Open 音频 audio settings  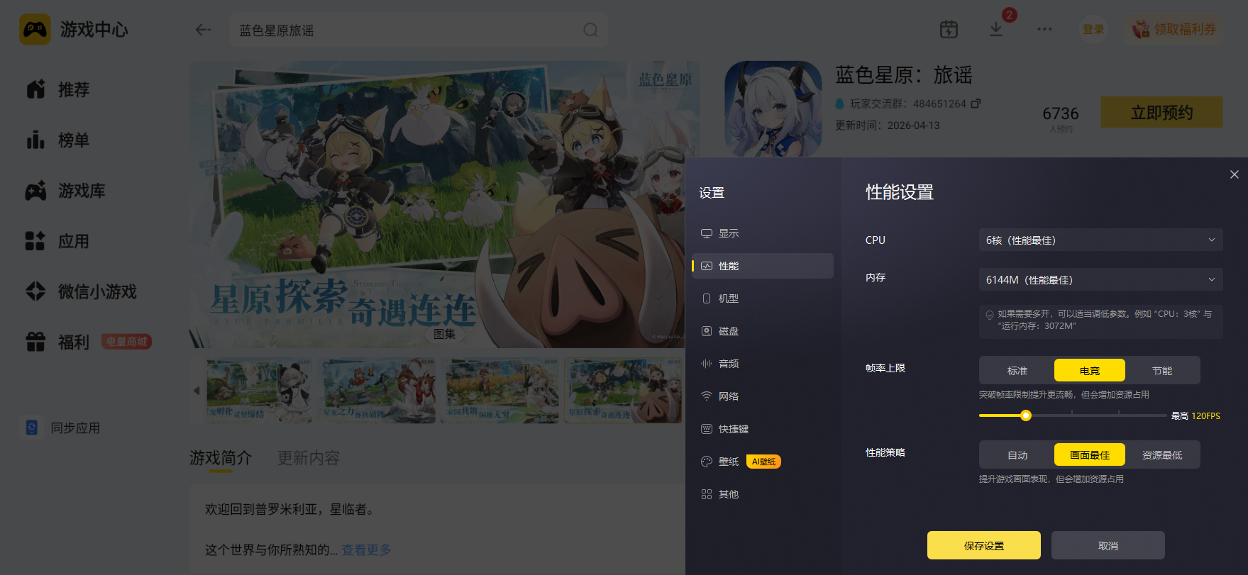click(763, 364)
